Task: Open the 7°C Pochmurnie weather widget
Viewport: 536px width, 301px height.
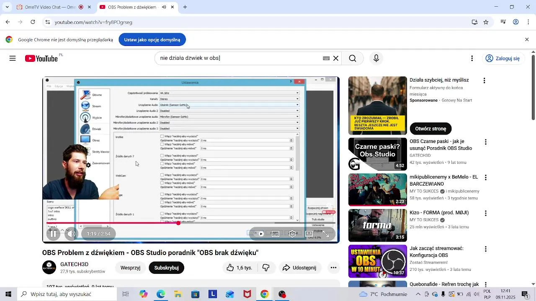Action: tap(383, 294)
